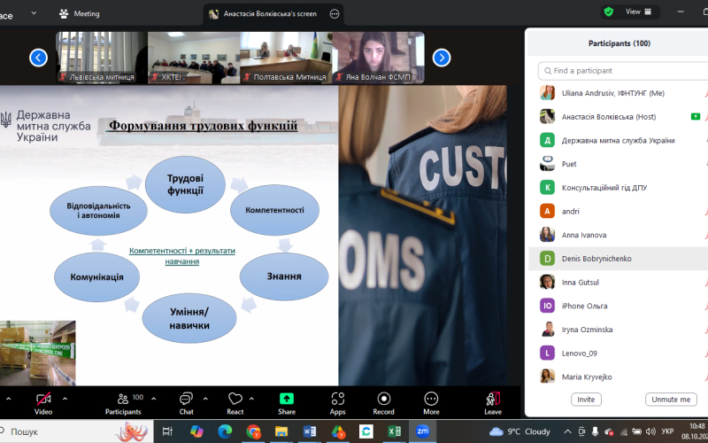Open the Chat icon in meeting toolbar
The height and width of the screenshot is (443, 708).
pyautogui.click(x=186, y=399)
